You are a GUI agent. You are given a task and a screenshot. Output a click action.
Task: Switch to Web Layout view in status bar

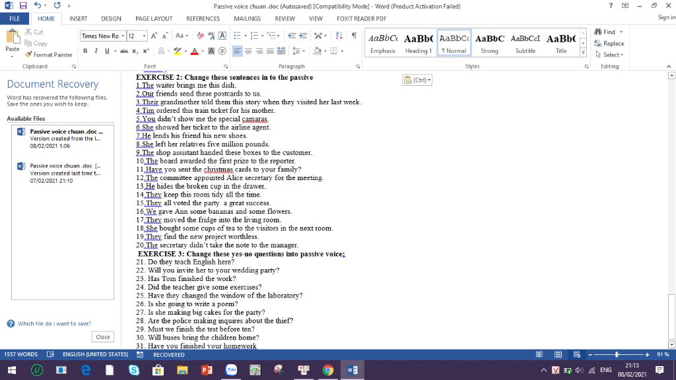pos(577,354)
